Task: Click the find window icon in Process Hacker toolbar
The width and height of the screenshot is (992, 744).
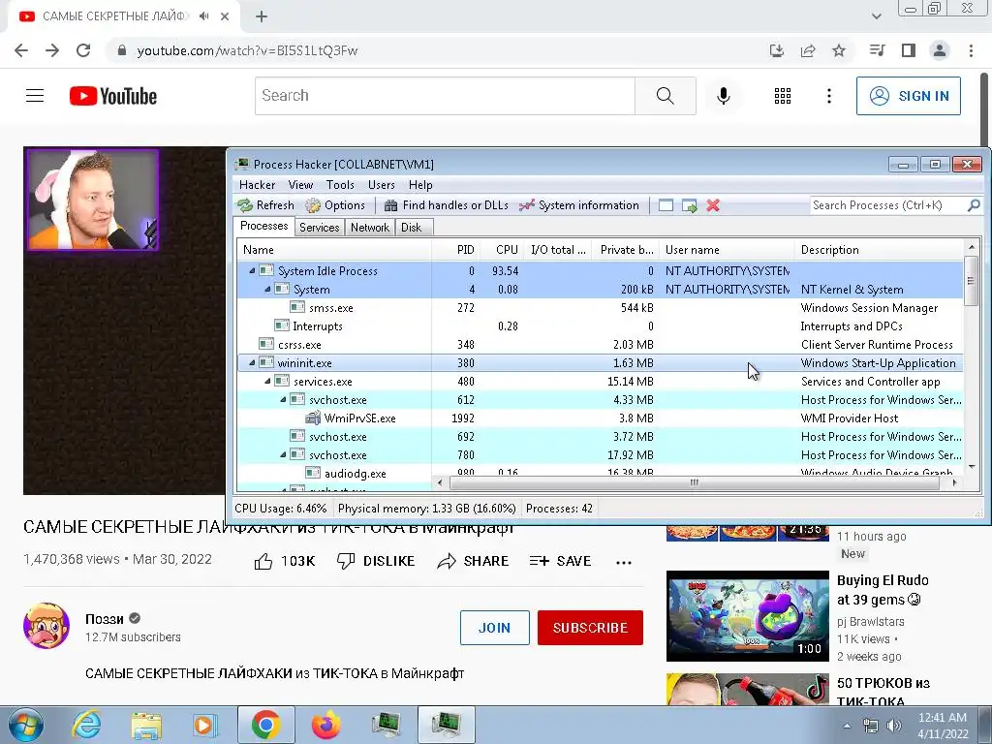Action: pos(666,205)
